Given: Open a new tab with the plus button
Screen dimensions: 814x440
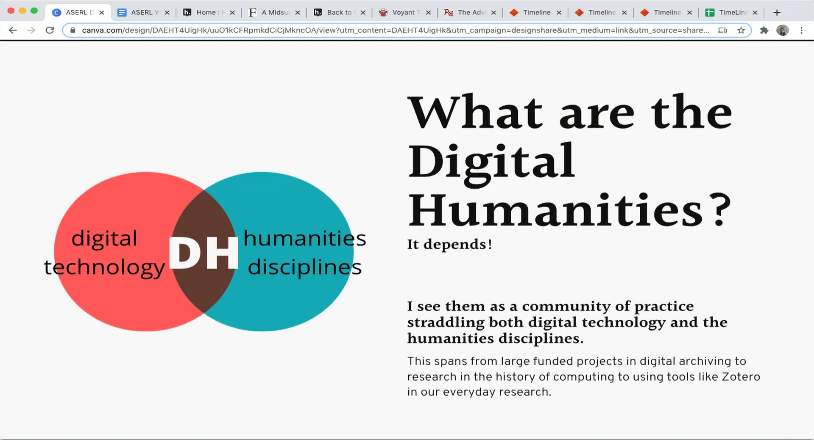Looking at the screenshot, I should point(777,12).
